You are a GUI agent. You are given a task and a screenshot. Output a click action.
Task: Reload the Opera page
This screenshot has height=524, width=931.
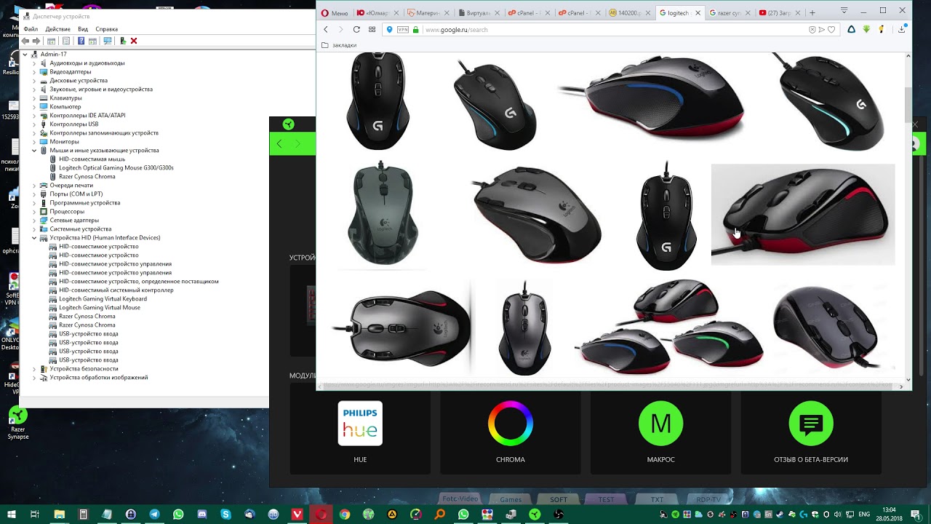(x=356, y=29)
